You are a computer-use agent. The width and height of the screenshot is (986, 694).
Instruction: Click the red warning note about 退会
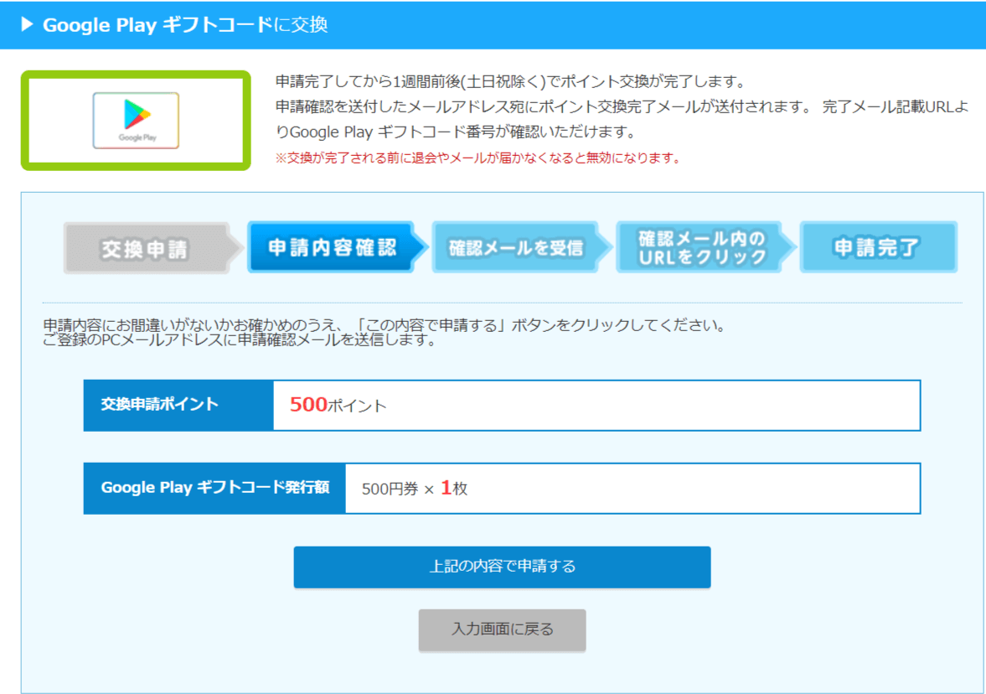tap(478, 158)
